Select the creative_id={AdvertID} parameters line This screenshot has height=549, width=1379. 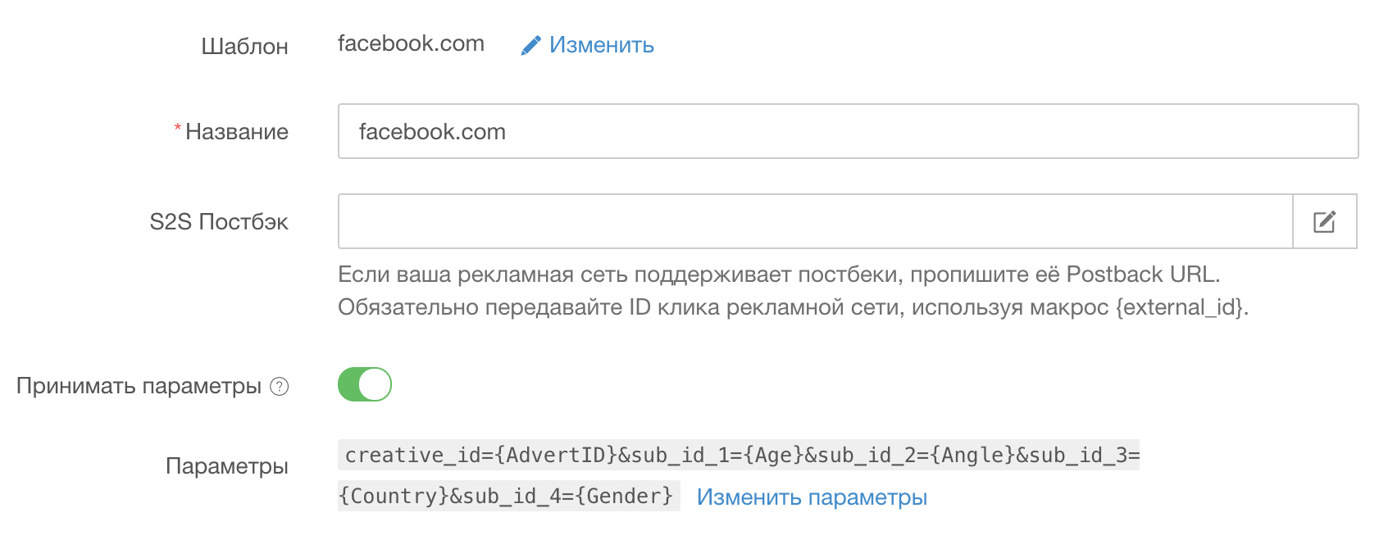(x=739, y=455)
